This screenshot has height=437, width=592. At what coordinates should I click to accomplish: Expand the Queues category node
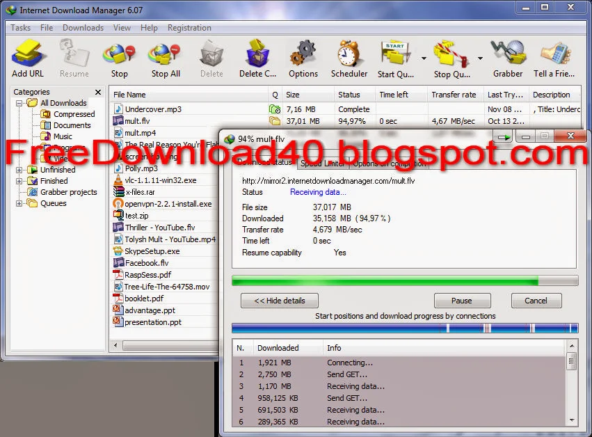[19, 204]
